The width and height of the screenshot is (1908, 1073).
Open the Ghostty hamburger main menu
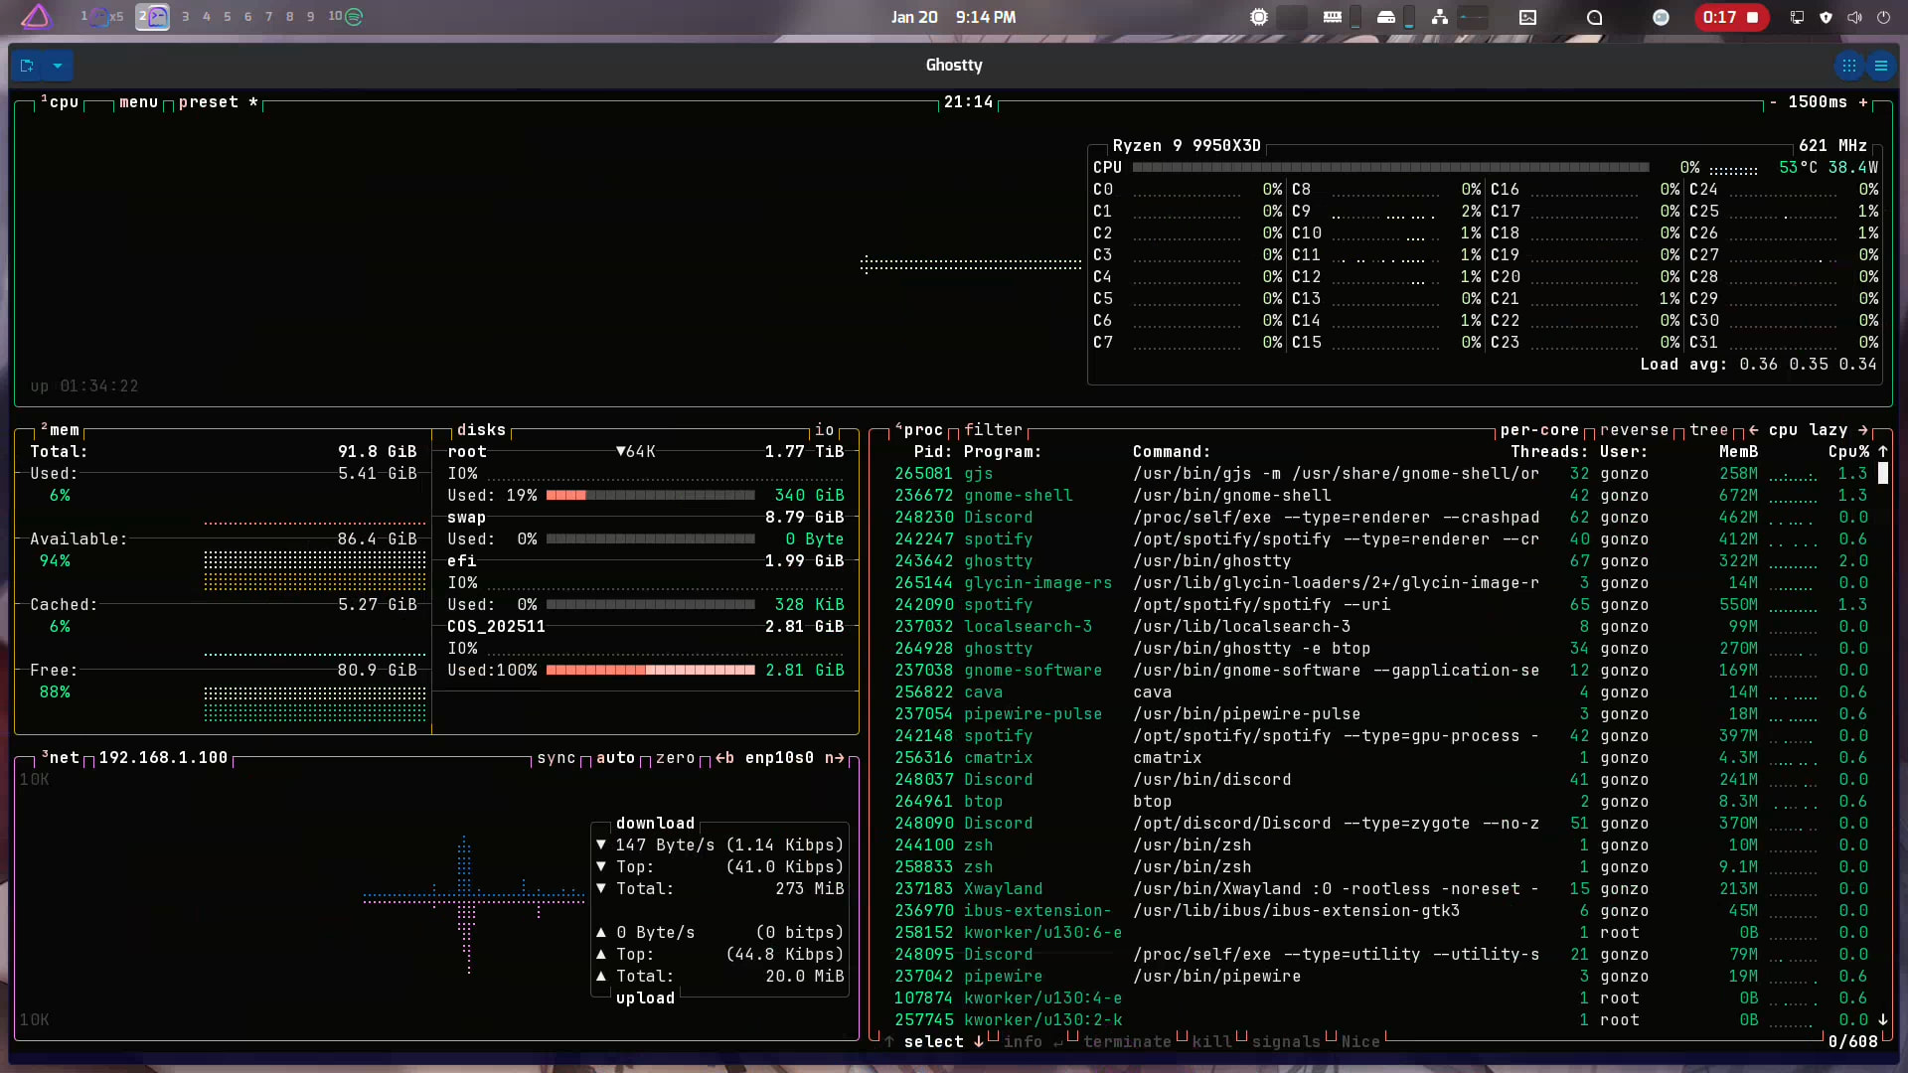tap(1881, 66)
